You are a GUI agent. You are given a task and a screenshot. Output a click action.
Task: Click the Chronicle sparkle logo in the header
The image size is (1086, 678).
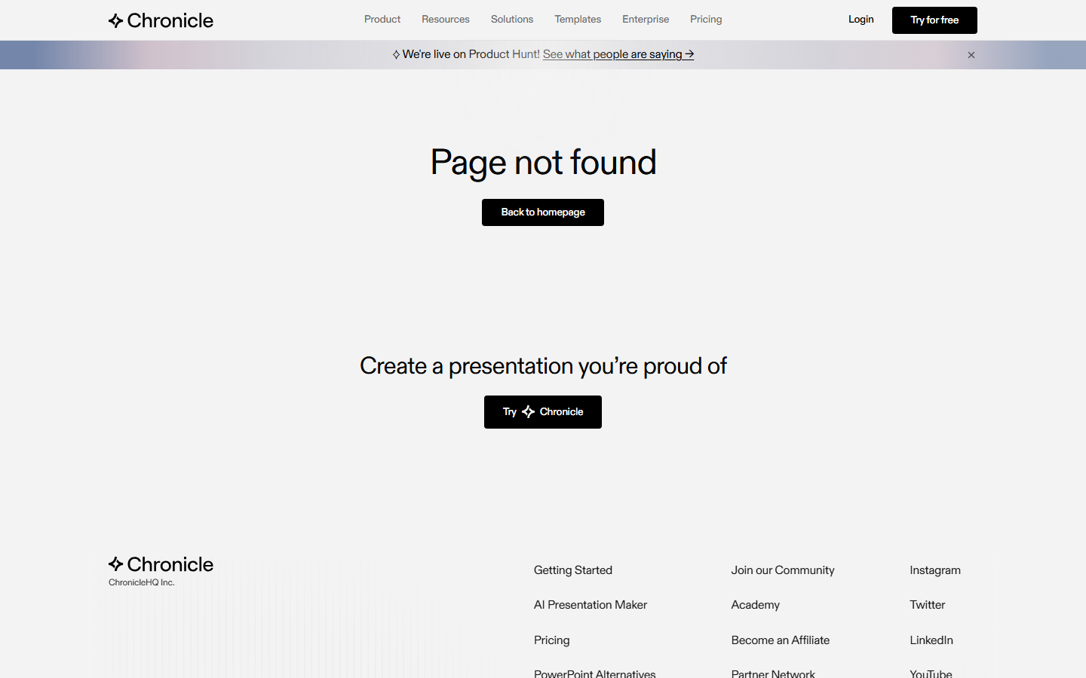coord(116,20)
